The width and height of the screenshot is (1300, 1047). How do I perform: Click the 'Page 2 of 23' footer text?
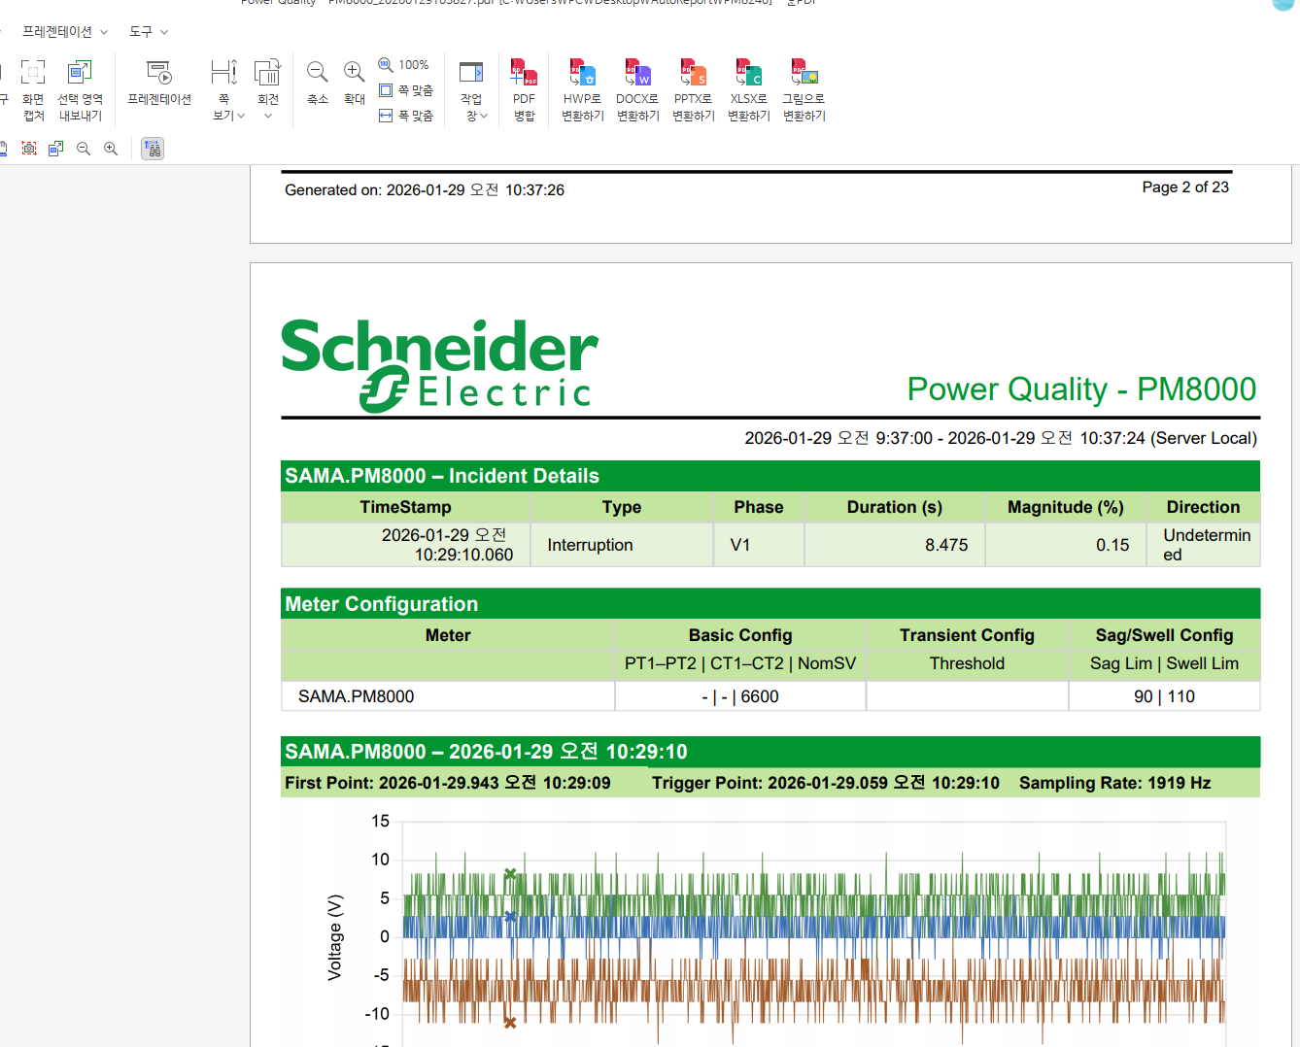[x=1185, y=187]
